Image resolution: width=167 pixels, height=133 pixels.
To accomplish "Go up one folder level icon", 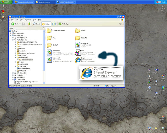I will pos(29,24).
